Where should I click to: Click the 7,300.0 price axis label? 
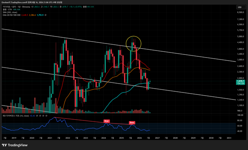click(x=240, y=19)
